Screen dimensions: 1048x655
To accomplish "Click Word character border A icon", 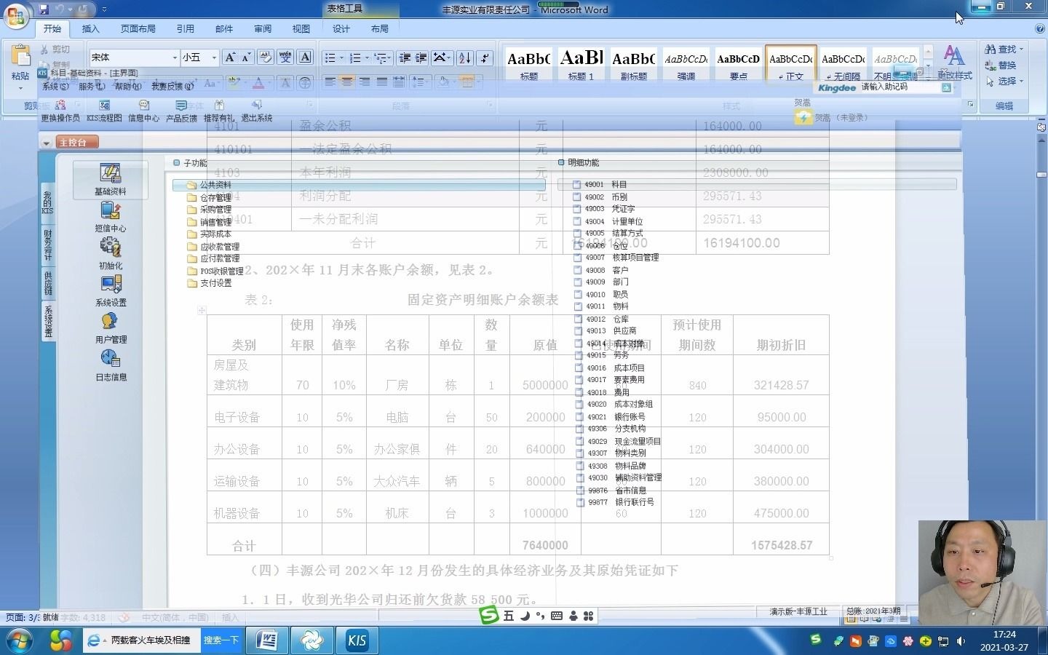I will point(306,57).
